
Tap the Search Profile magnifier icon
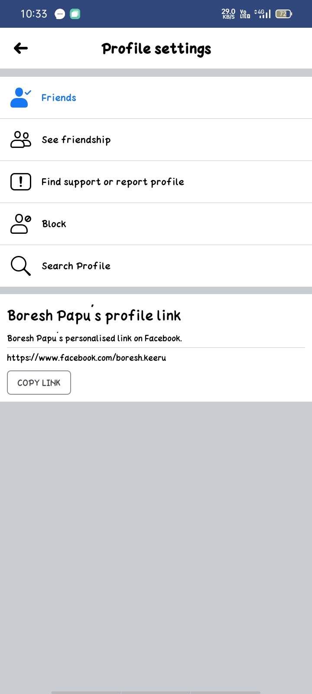click(20, 266)
